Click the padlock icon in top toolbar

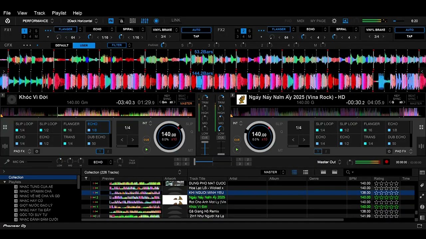click(121, 21)
